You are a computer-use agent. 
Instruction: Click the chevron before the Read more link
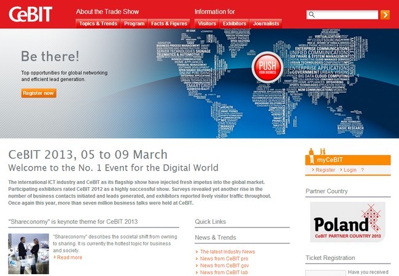click(55, 257)
